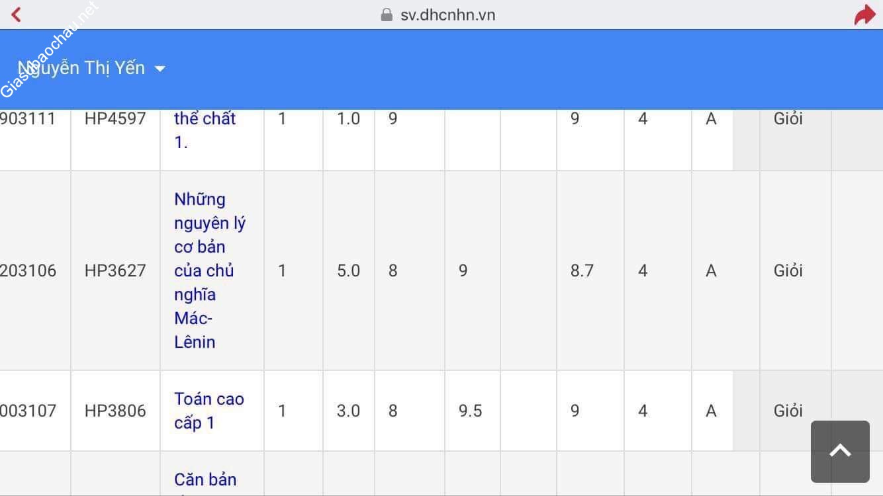Select the 9.5 score cell
Viewport: 883px width, 496px height.
tap(470, 411)
